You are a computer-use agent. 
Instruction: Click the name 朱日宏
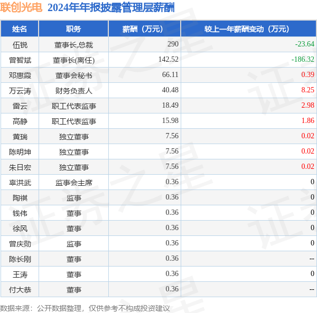click(x=20, y=167)
